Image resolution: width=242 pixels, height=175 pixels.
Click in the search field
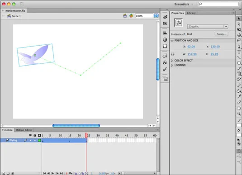[x=218, y=4]
